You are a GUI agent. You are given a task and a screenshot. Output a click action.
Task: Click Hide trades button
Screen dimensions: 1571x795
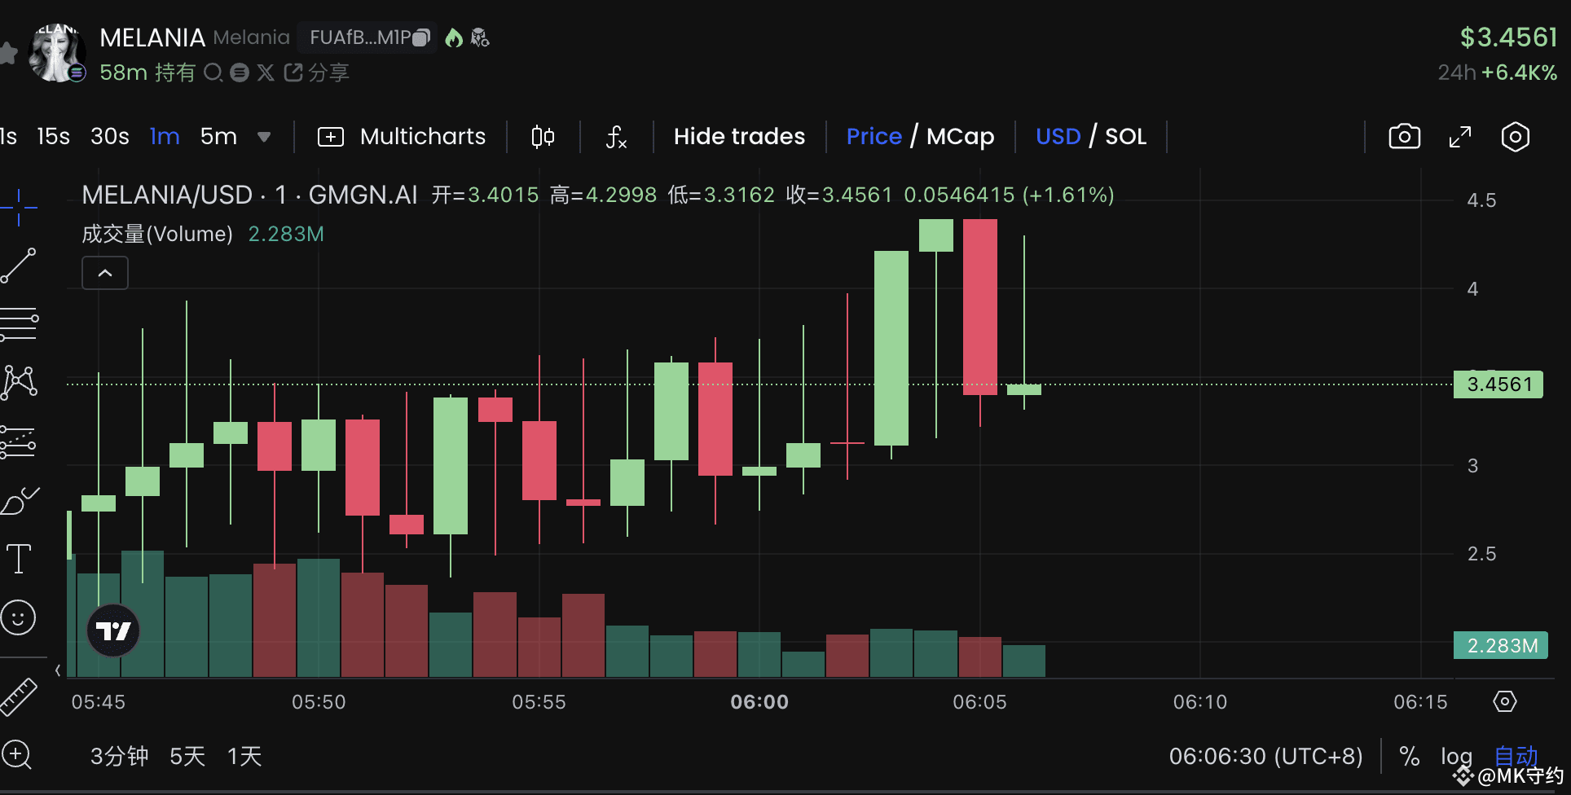(x=739, y=136)
